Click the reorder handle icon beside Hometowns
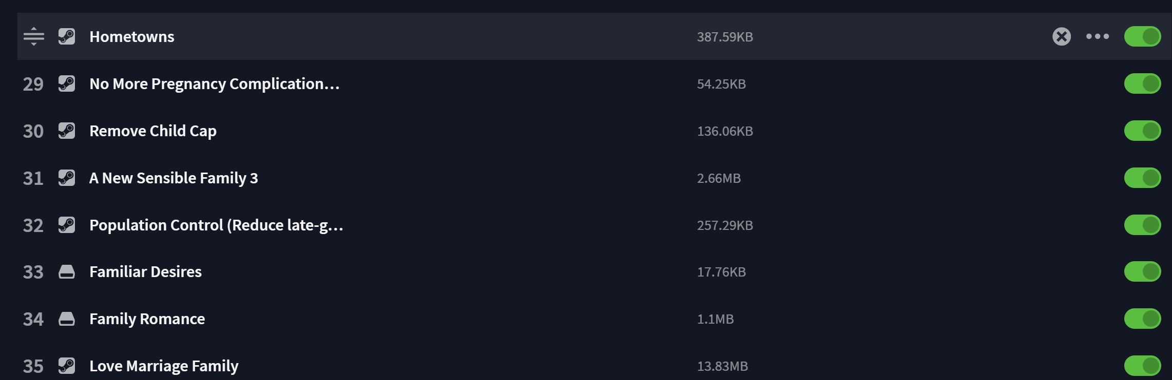The image size is (1172, 380). [34, 36]
